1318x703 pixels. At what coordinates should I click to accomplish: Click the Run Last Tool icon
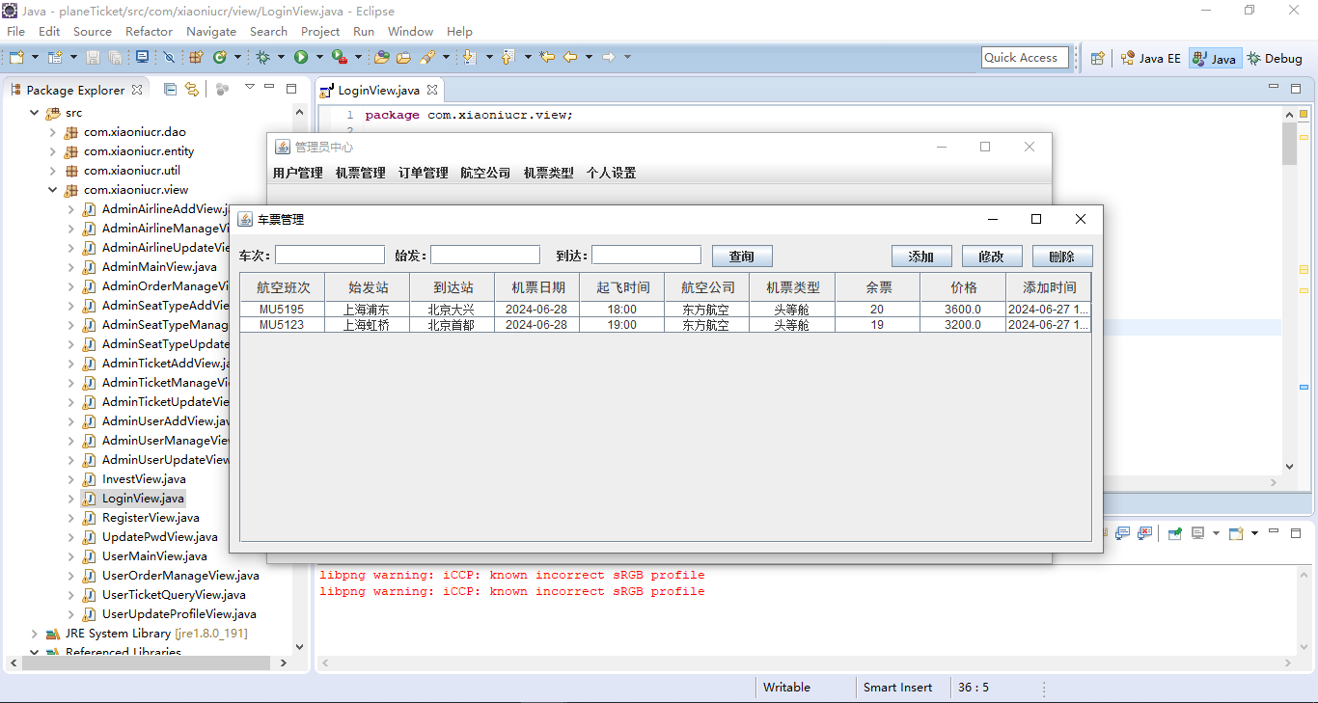pyautogui.click(x=340, y=57)
